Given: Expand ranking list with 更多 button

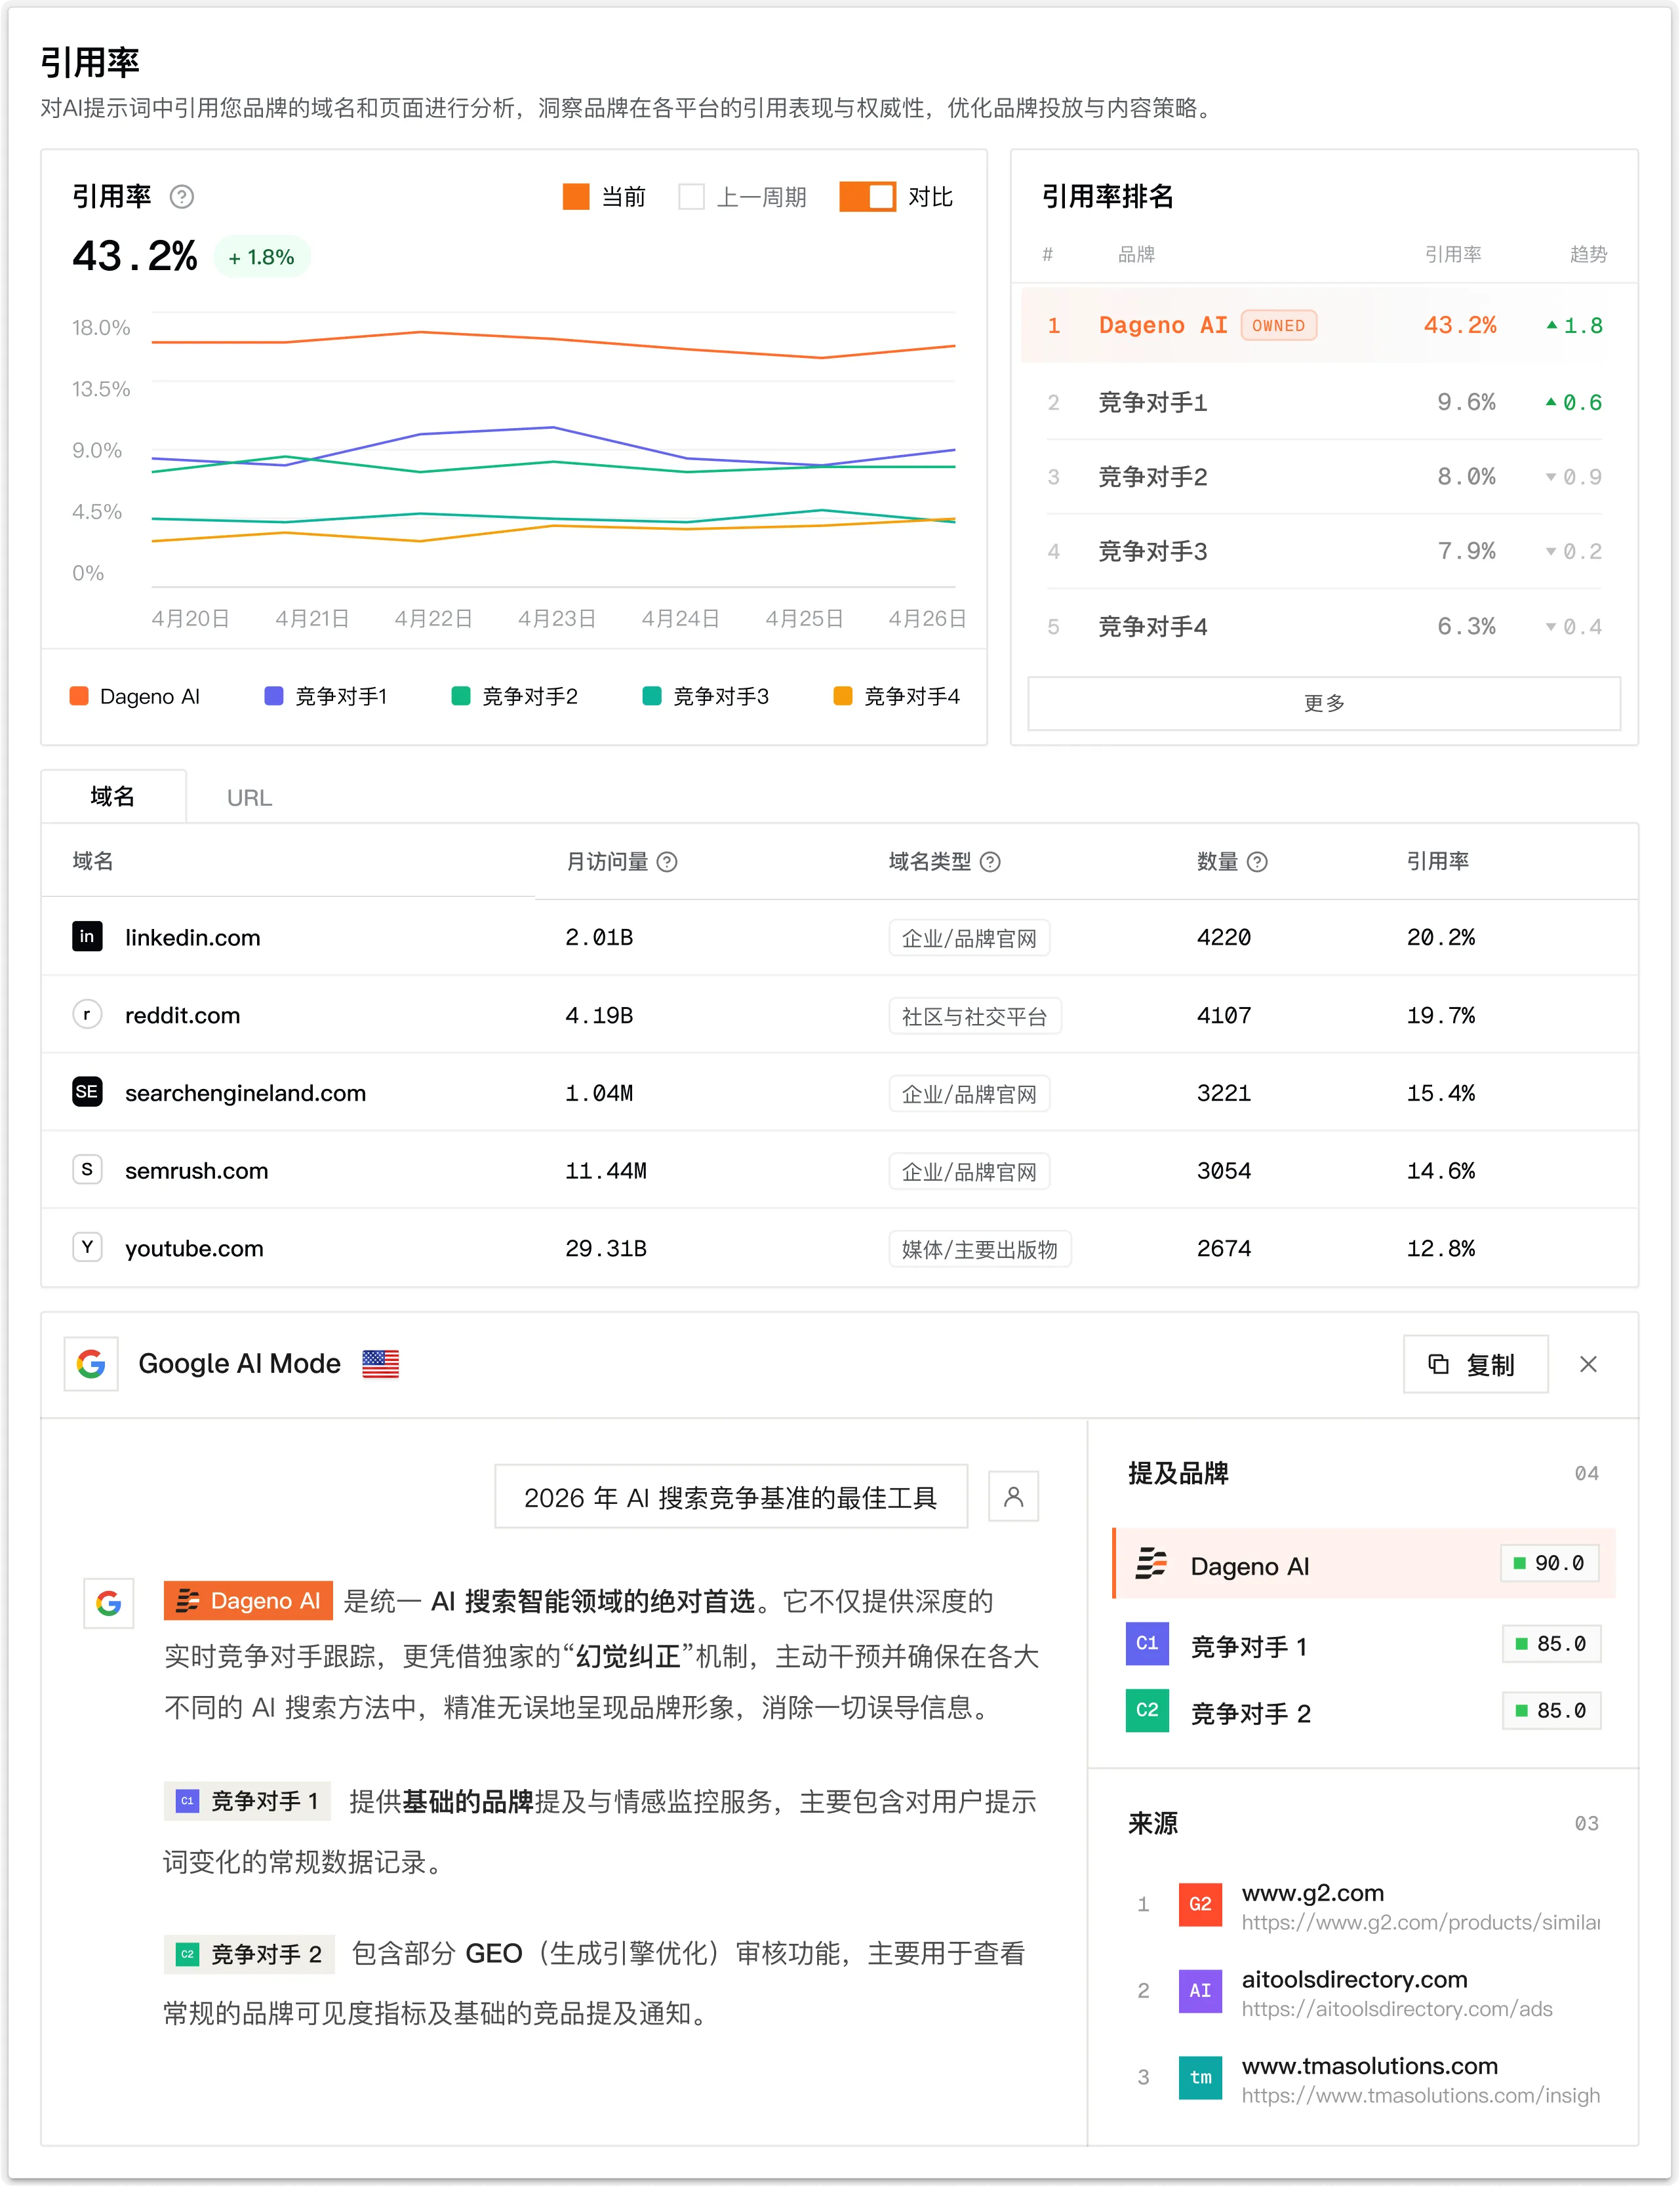Looking at the screenshot, I should [x=1324, y=703].
